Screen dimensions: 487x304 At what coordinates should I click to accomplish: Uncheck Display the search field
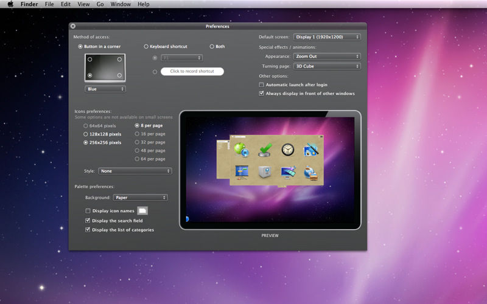[88, 221]
